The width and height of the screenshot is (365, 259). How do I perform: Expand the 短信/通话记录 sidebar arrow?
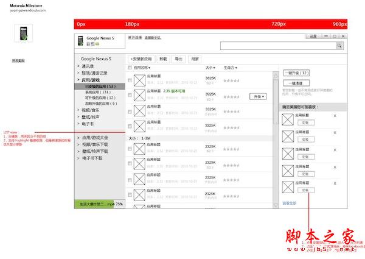(78, 73)
